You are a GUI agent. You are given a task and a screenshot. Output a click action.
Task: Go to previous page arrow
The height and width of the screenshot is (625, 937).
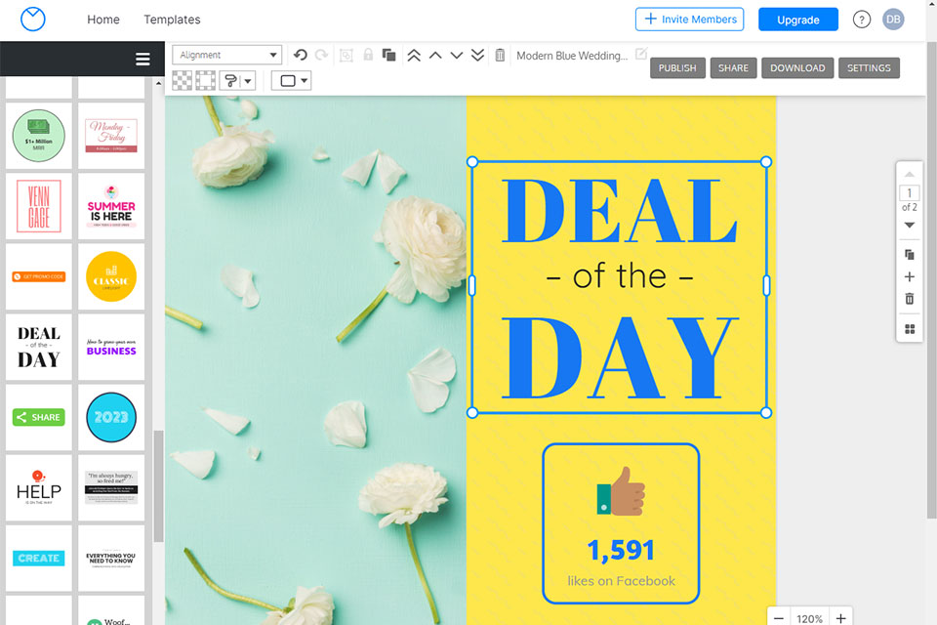pyautogui.click(x=910, y=174)
